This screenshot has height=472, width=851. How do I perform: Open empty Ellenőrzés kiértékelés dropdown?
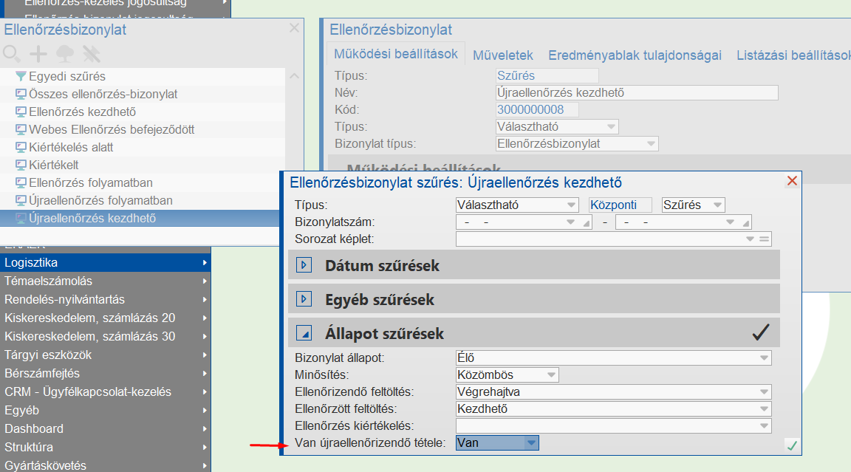tap(613, 426)
